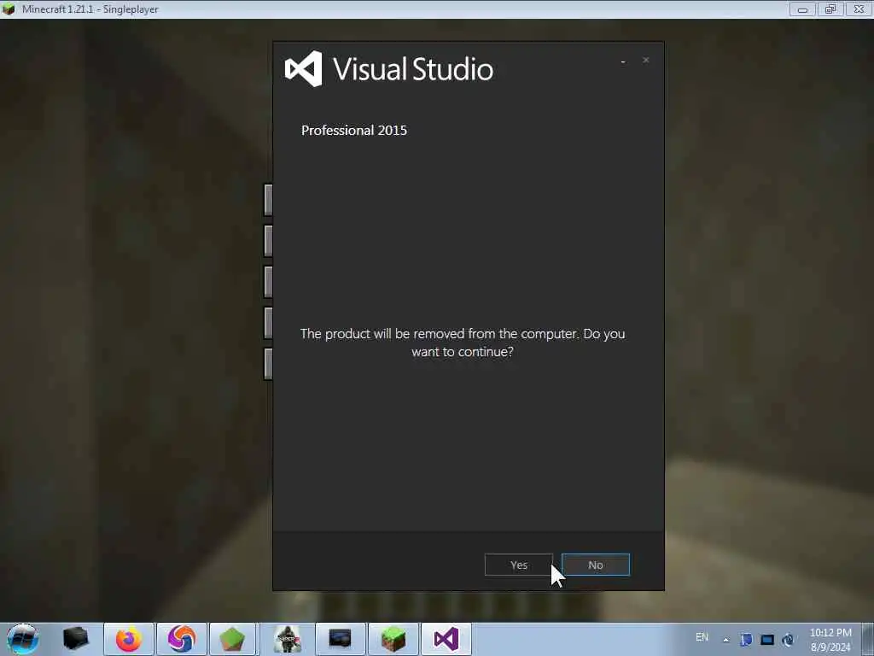Restore down the Minecraft window
The width and height of the screenshot is (874, 656).
coord(830,9)
